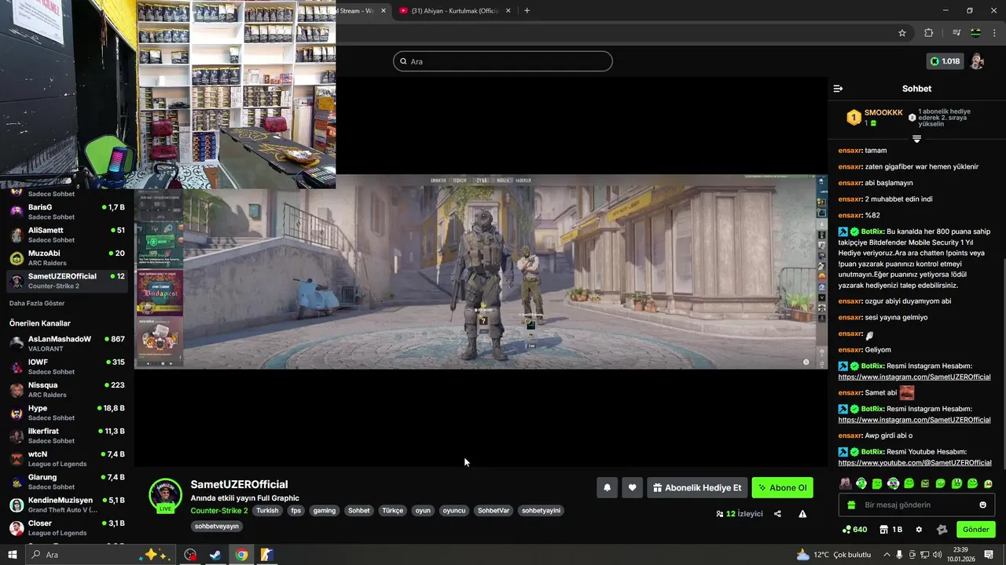Image resolution: width=1006 pixels, height=565 pixels.
Task: Show hidden system tray icons
Action: tap(887, 555)
